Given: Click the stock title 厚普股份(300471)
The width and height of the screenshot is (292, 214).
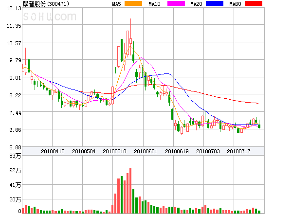Looking at the screenshot, I should pos(46,4).
